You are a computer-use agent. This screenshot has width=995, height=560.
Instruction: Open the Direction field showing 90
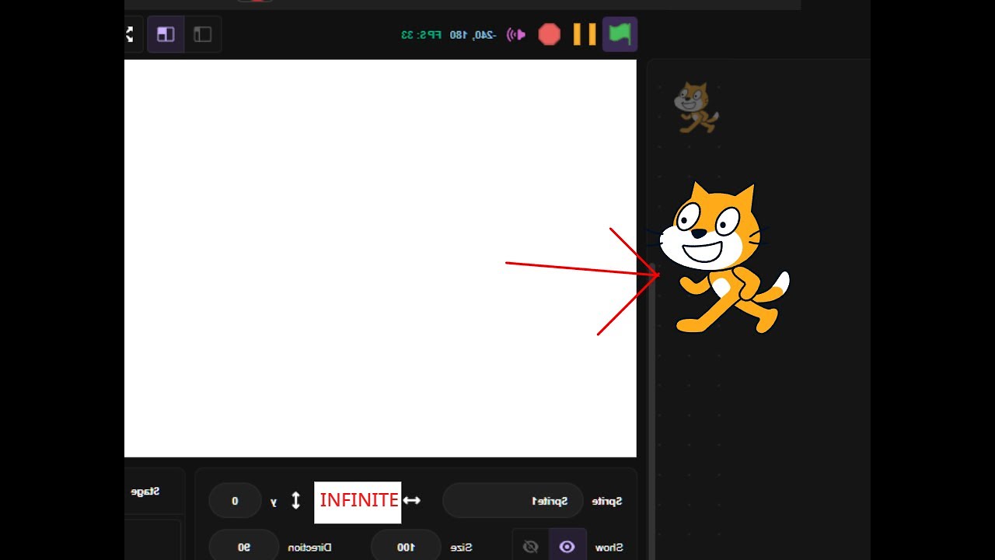(243, 547)
